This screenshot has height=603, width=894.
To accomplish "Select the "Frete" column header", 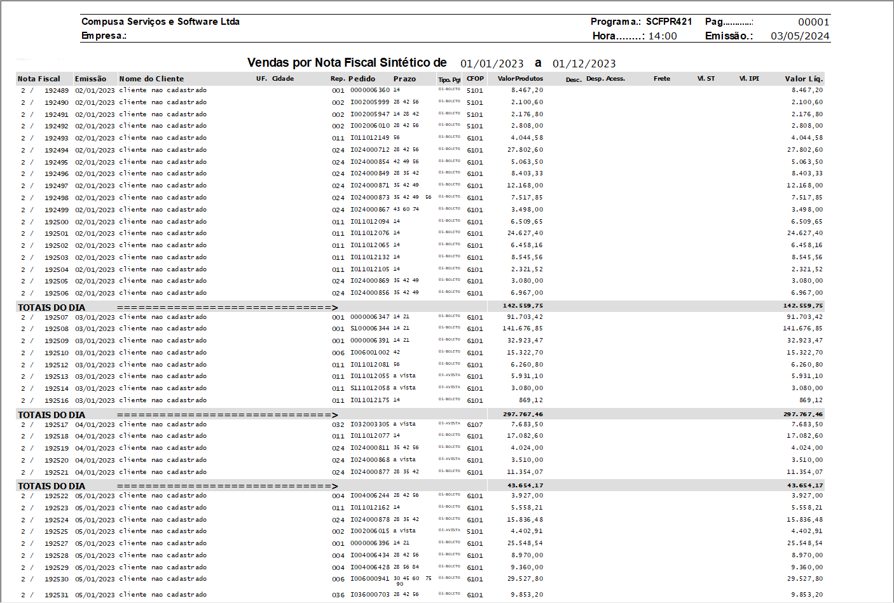I will tap(662, 79).
